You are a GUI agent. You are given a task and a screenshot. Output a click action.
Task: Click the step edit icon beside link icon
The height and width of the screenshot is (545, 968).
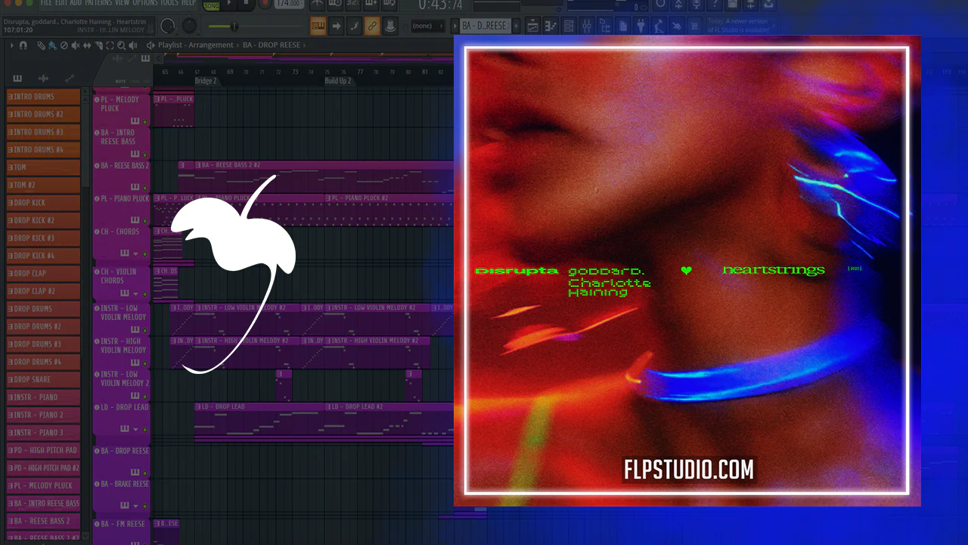355,26
